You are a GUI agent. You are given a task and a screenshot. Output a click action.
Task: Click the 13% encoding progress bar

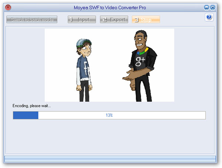click(x=109, y=115)
